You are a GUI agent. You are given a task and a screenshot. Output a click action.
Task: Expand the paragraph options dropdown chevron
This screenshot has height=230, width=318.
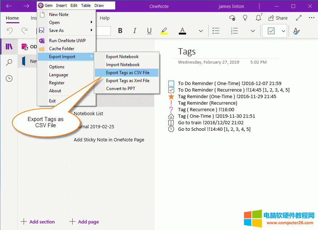pyautogui.click(x=253, y=31)
